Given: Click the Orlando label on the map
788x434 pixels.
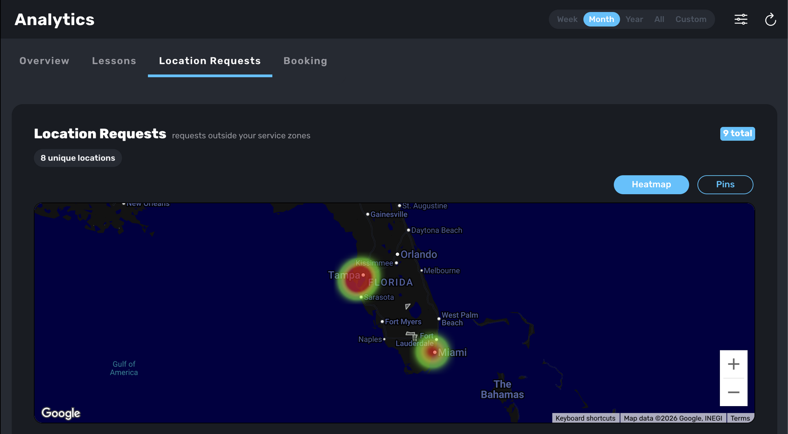Looking at the screenshot, I should click(418, 254).
